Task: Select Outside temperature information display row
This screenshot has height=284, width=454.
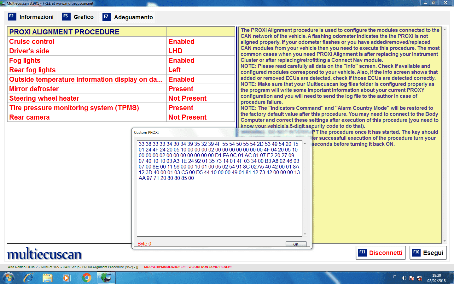Action: [x=121, y=79]
